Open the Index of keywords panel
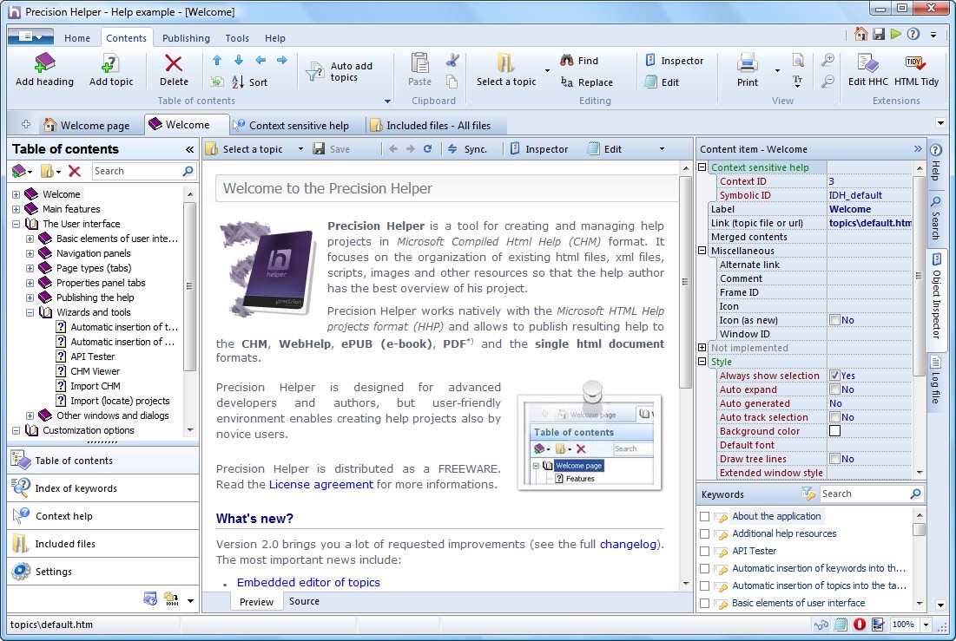956x641 pixels. [x=76, y=488]
